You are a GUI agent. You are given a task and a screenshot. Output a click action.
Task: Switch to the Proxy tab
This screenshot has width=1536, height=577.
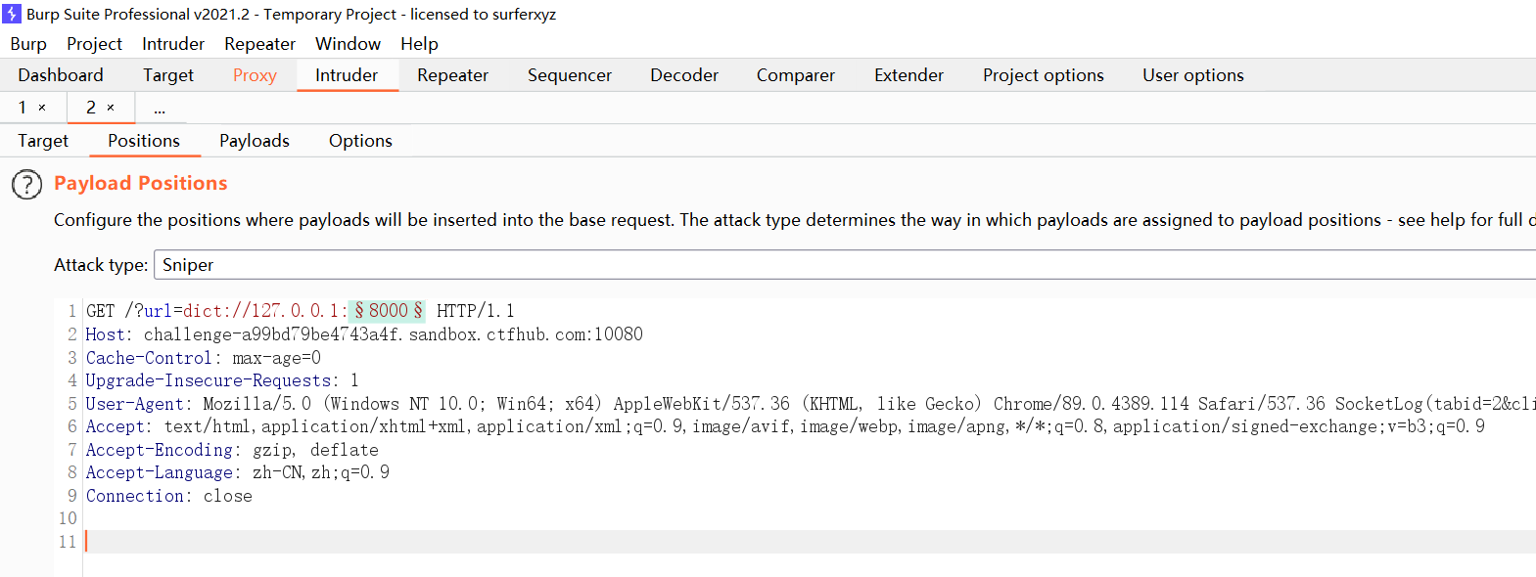[255, 75]
